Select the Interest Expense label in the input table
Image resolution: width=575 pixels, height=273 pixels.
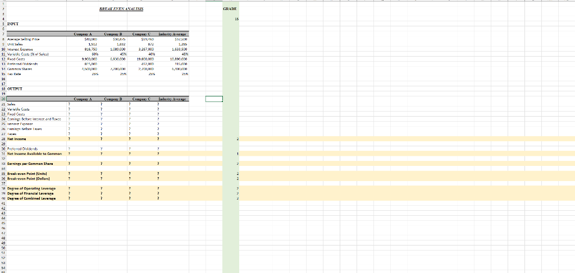20,48
